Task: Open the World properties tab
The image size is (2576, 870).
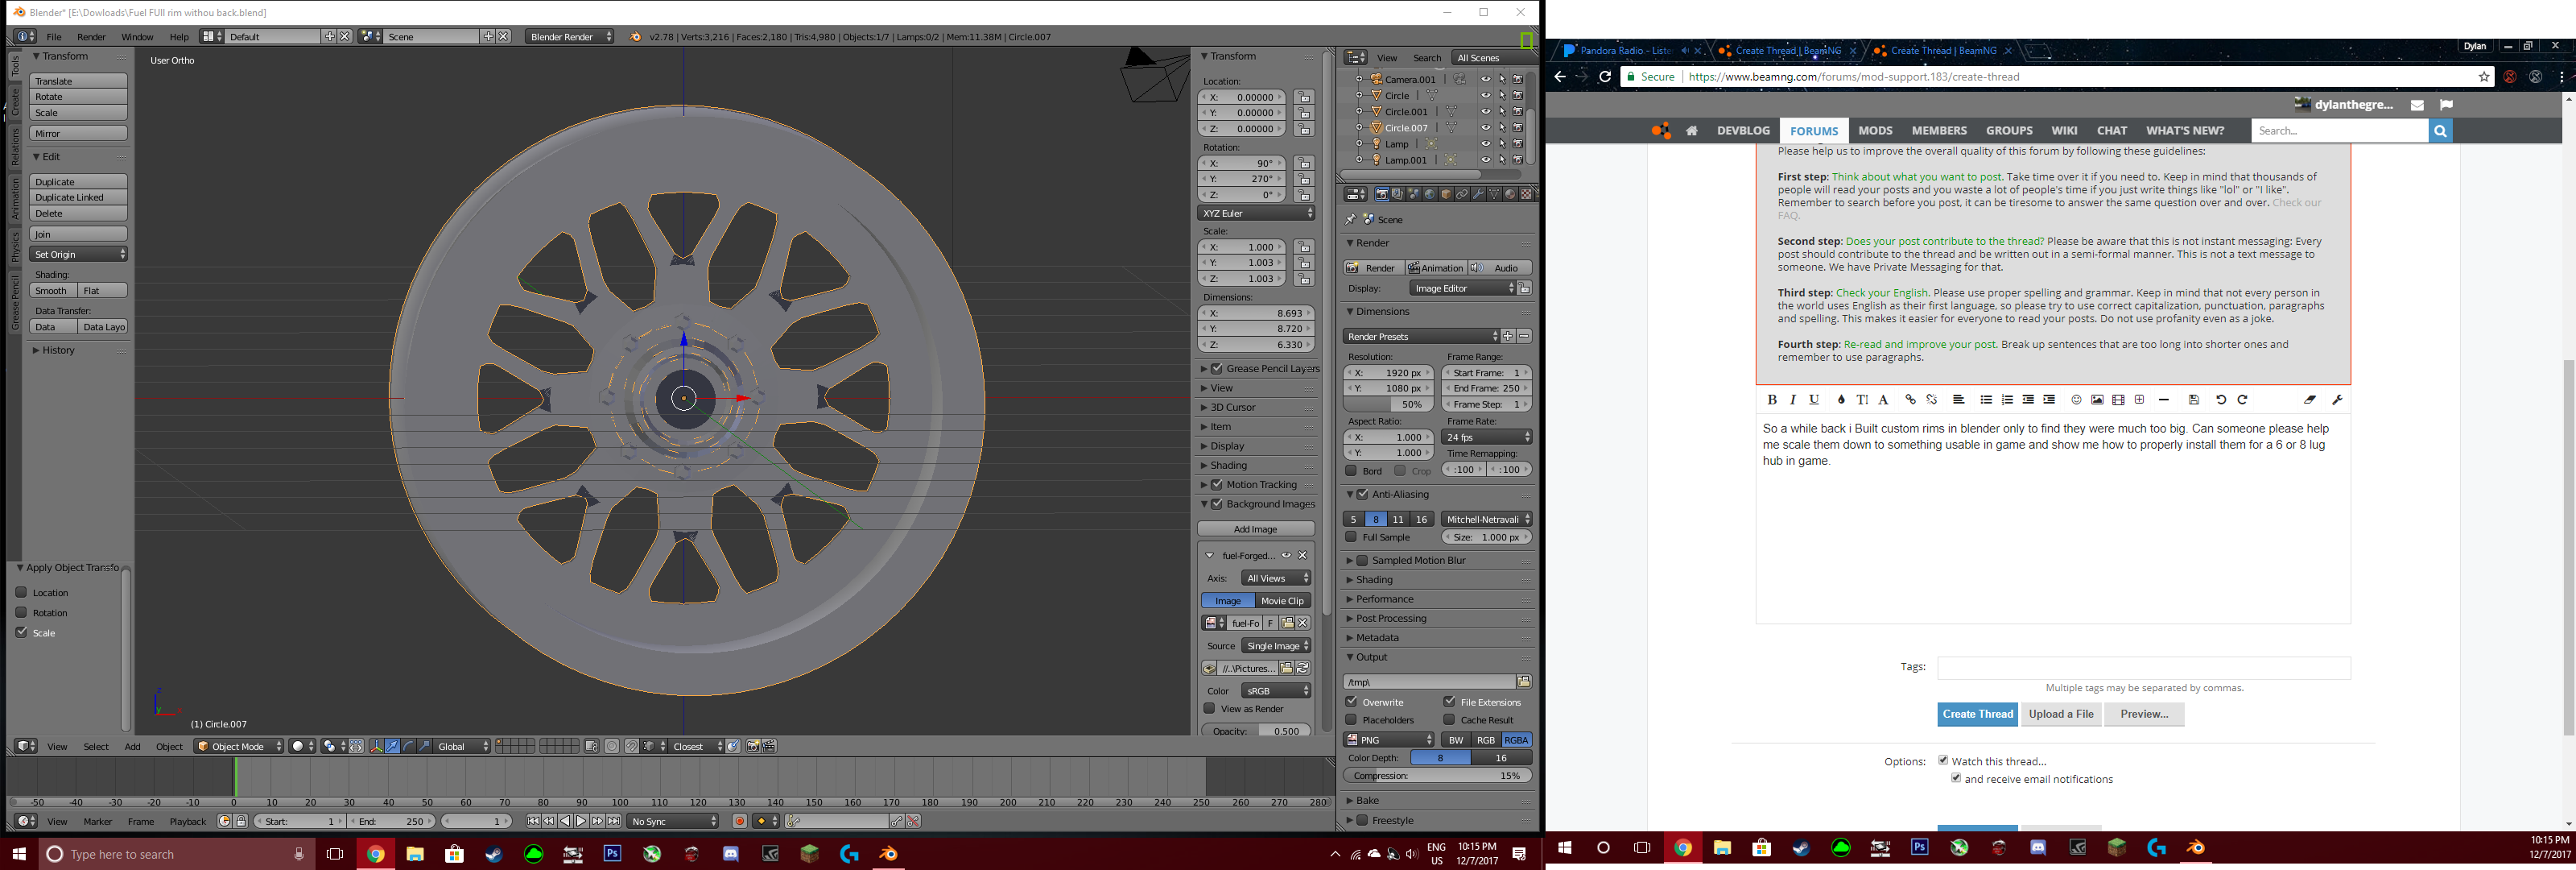Action: [x=1430, y=194]
